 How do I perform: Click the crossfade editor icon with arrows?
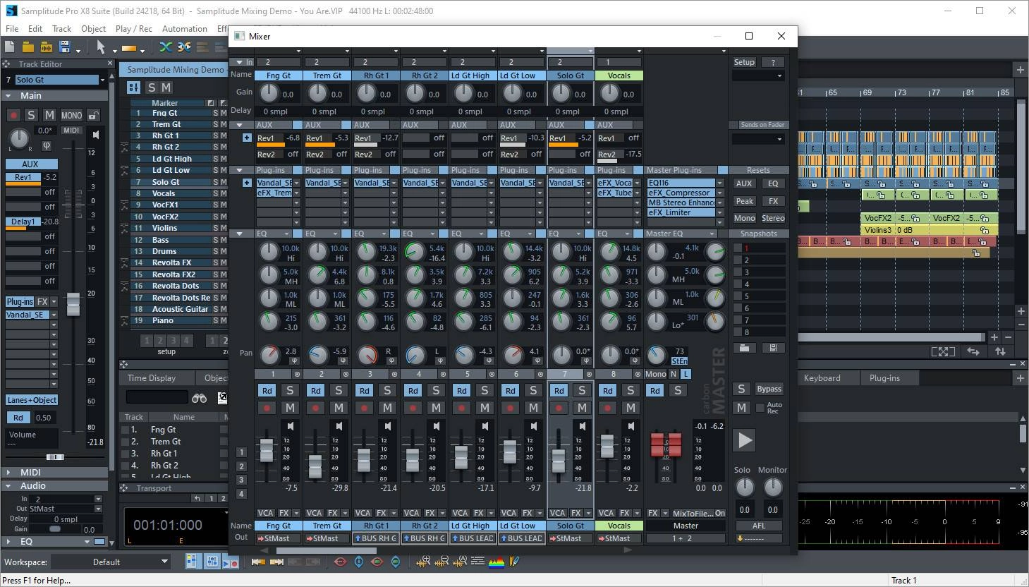(184, 47)
